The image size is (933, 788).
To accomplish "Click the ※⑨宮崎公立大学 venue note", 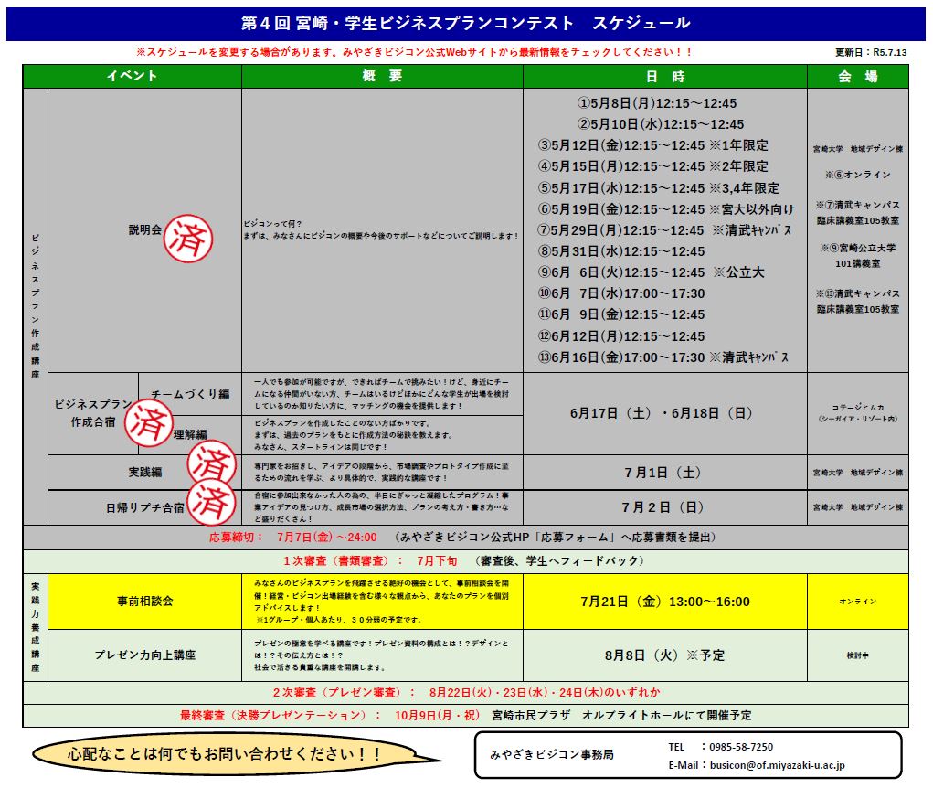I will pos(858,248).
